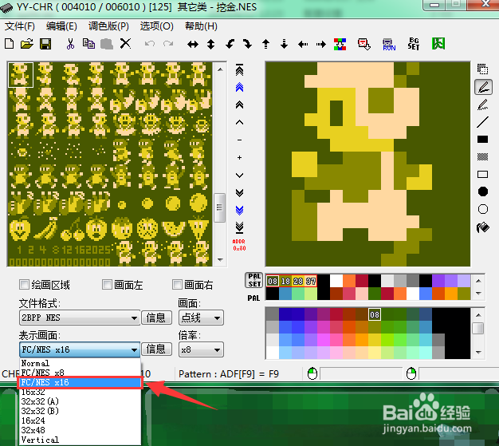Open the 编辑(E) menu
Viewport: 499px width, 446px height.
point(61,26)
